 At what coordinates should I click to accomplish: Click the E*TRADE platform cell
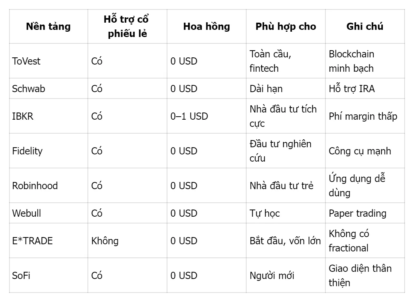pos(32,241)
